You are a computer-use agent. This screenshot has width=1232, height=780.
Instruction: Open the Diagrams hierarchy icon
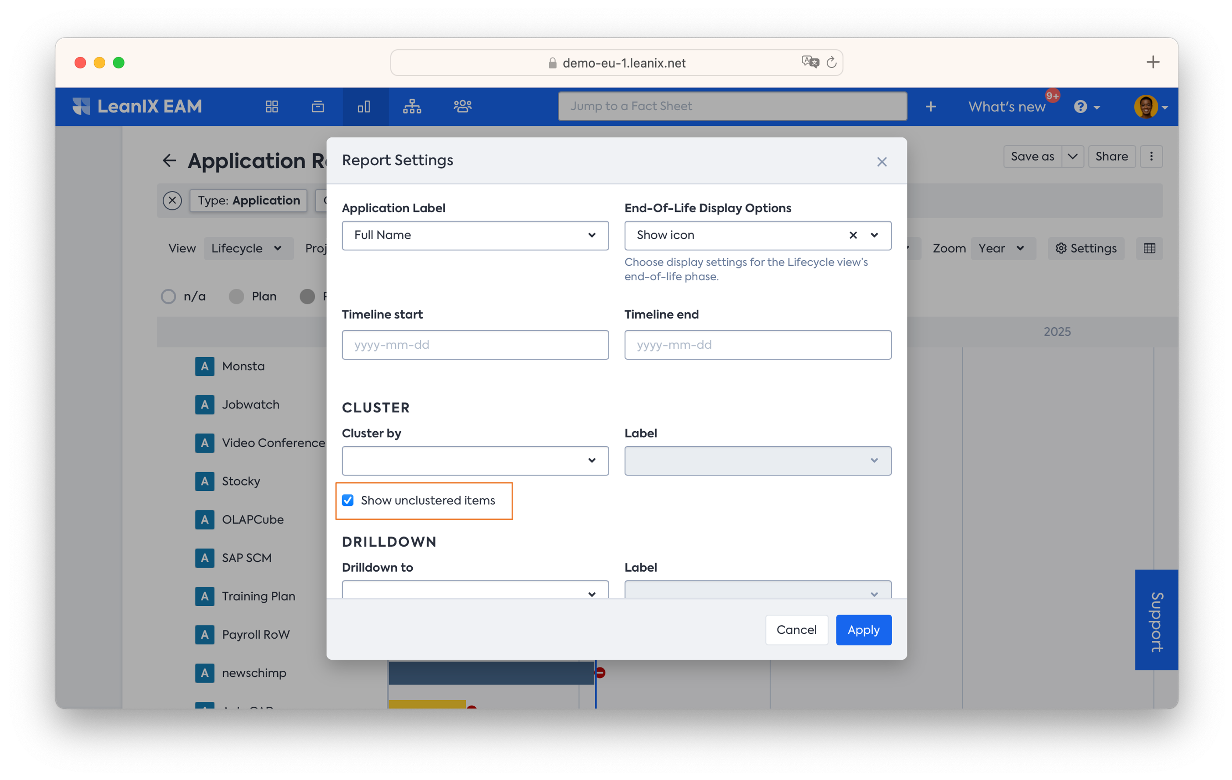412,107
